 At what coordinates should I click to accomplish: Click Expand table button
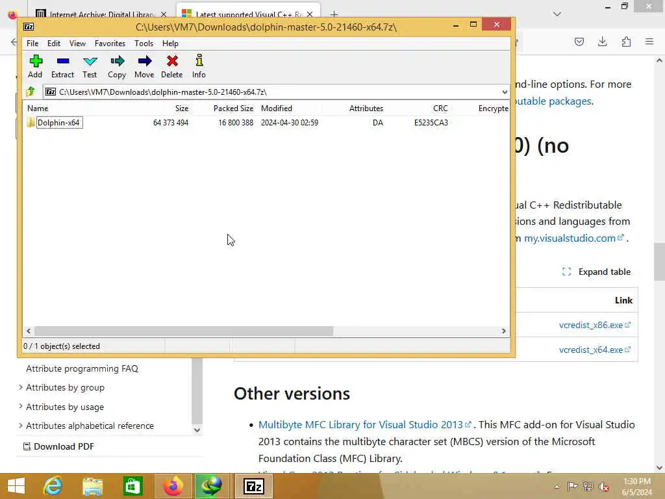coord(596,272)
